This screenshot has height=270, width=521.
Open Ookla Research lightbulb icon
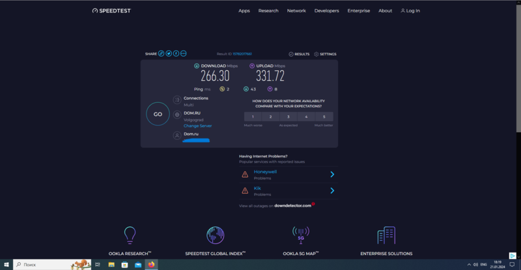pyautogui.click(x=130, y=235)
